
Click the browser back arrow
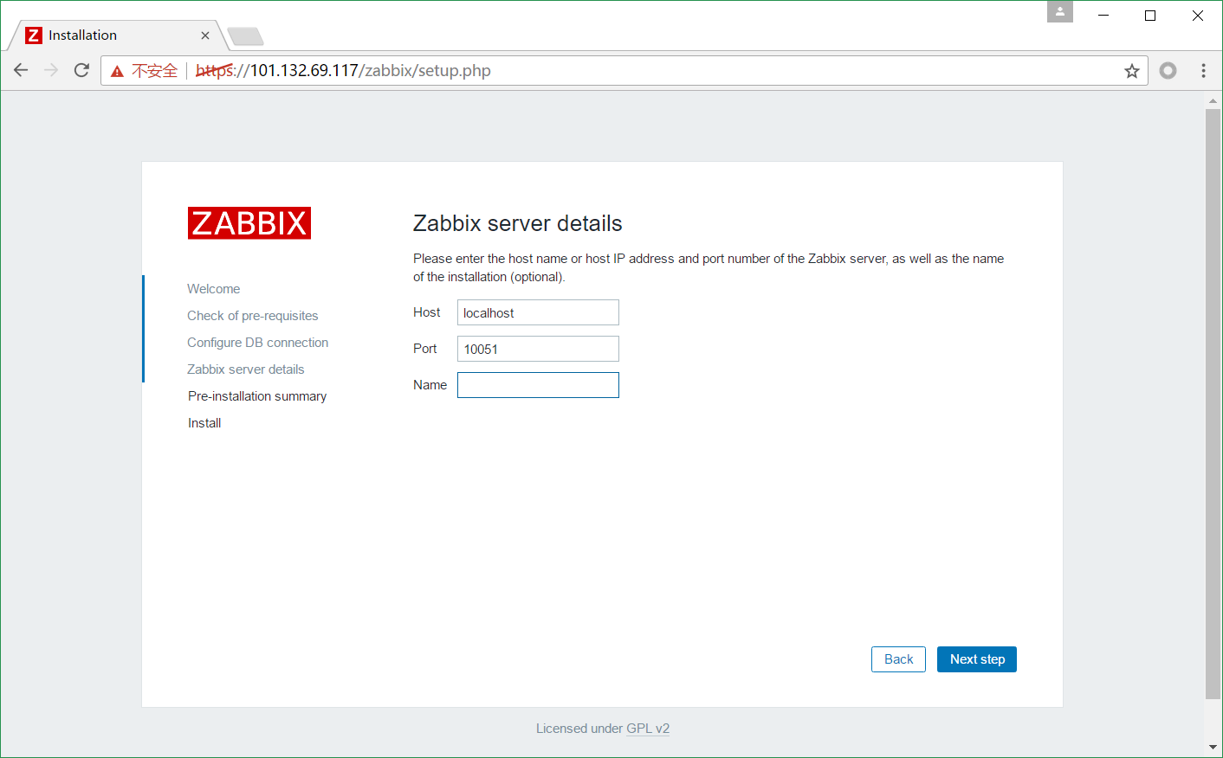pyautogui.click(x=21, y=70)
